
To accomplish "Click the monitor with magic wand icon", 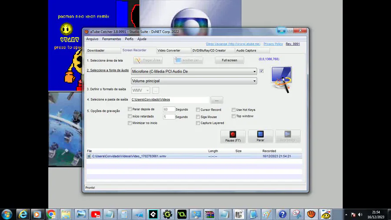I will [x=282, y=80].
